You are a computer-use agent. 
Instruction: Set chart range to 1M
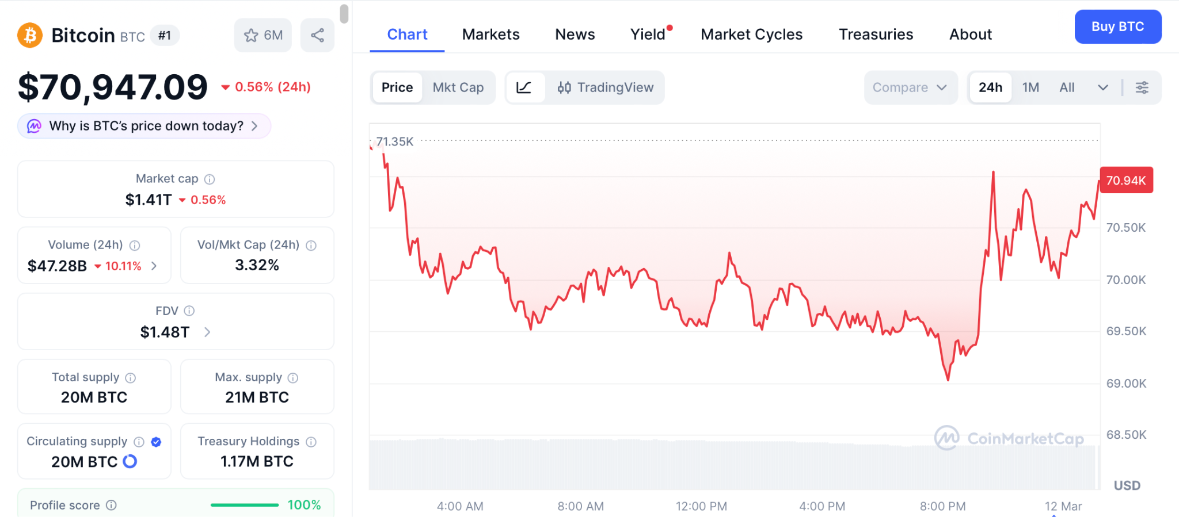pyautogui.click(x=1030, y=87)
